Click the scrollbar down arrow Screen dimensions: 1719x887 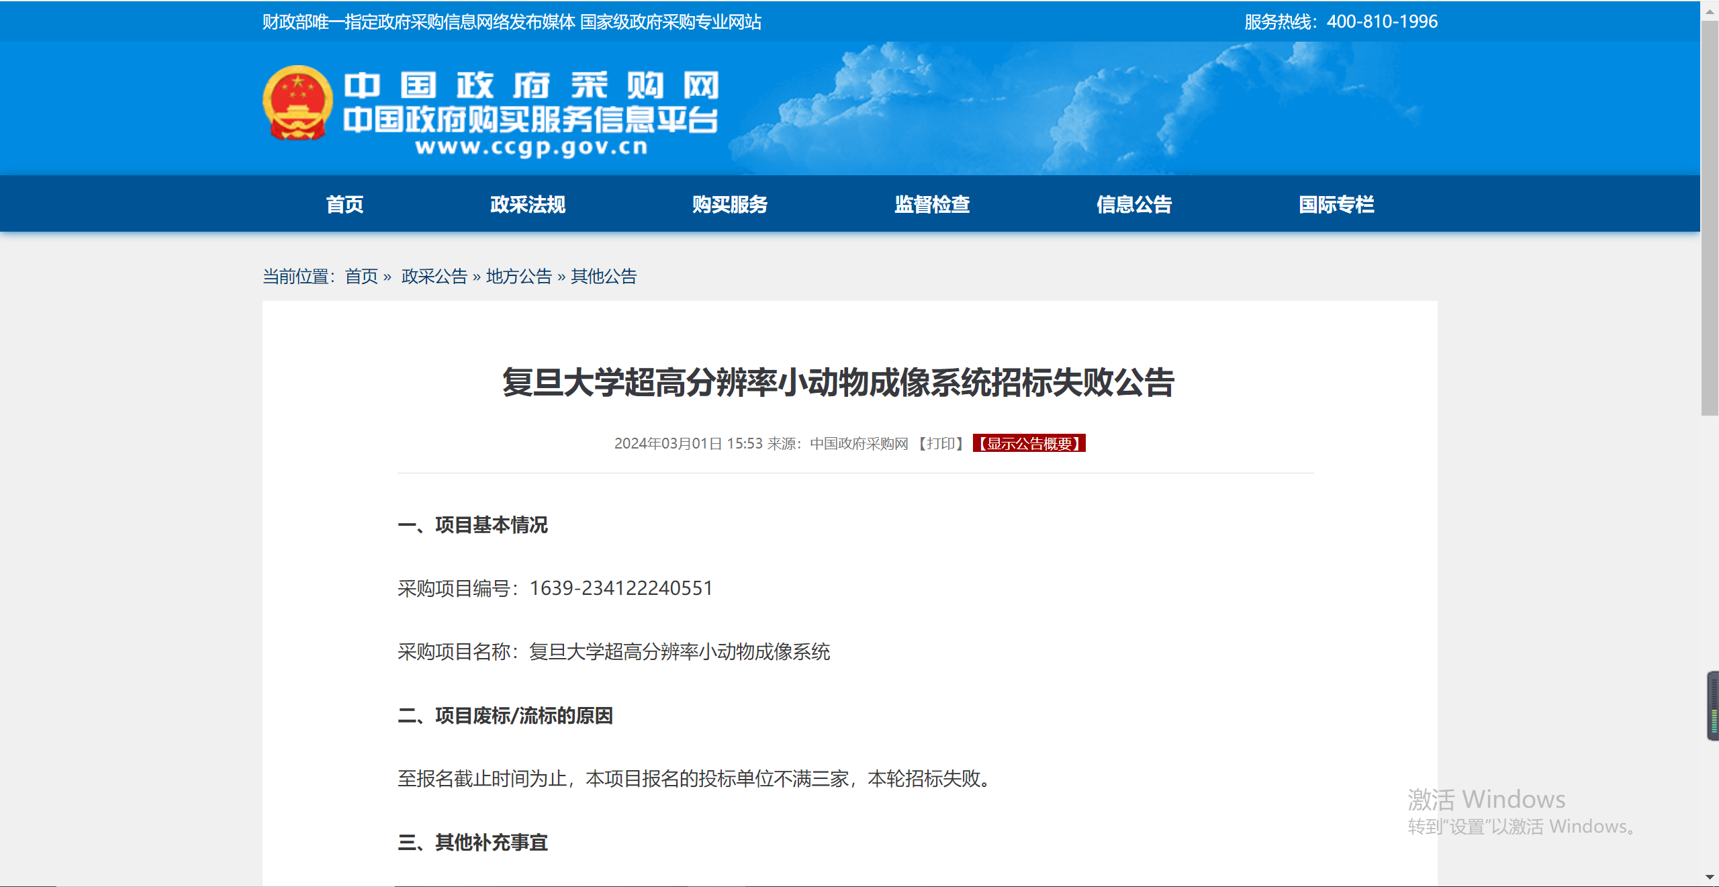pyautogui.click(x=1710, y=877)
